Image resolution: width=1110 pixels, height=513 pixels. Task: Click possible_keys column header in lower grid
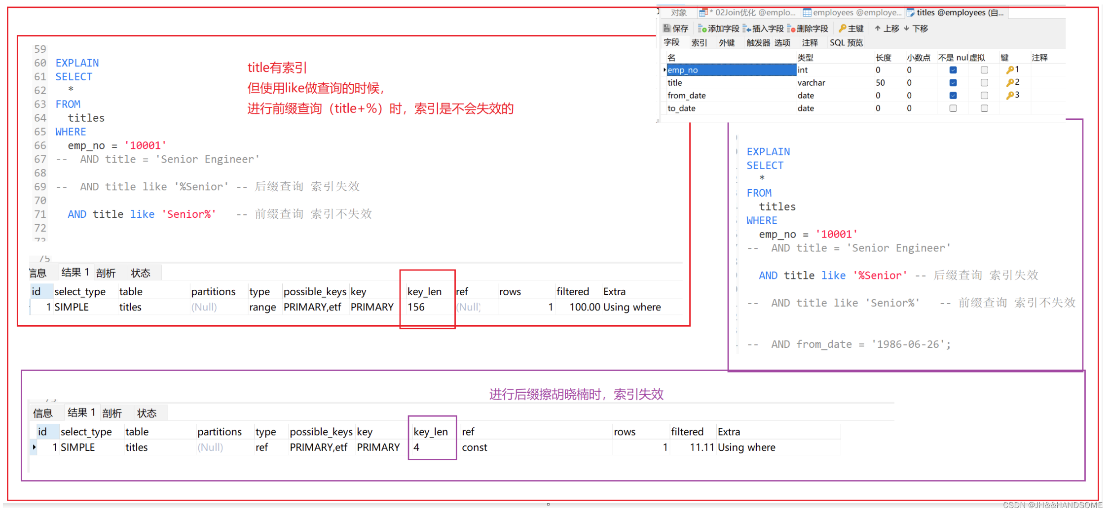321,432
